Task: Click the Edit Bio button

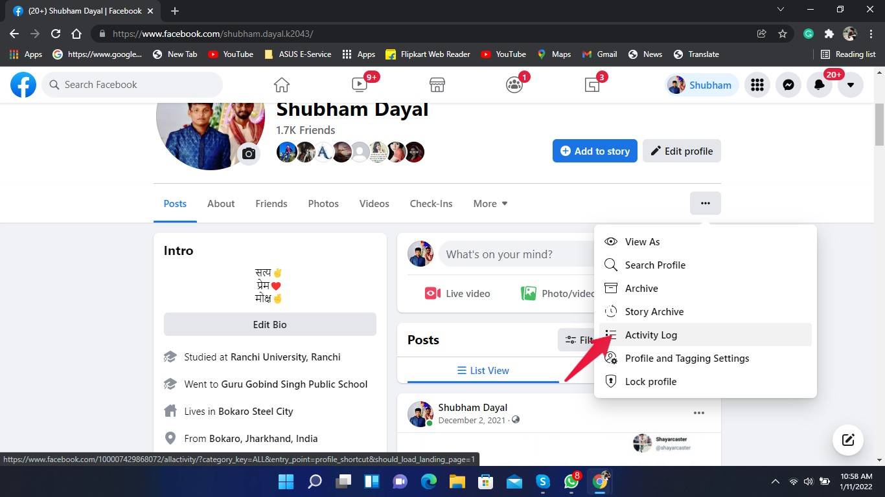Action: point(270,324)
